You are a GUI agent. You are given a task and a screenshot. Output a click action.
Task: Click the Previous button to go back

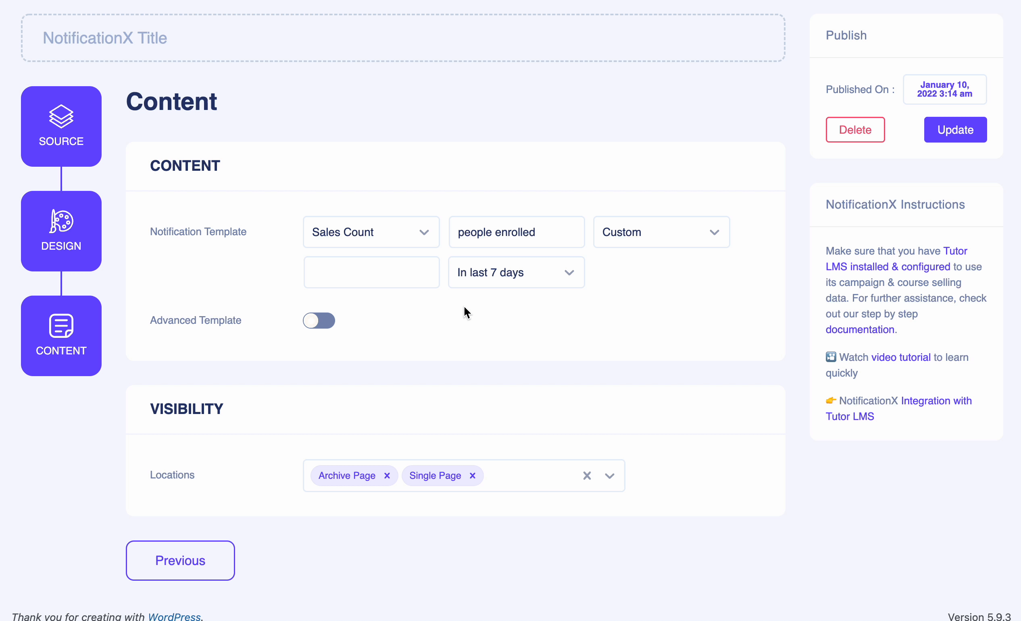pos(180,560)
